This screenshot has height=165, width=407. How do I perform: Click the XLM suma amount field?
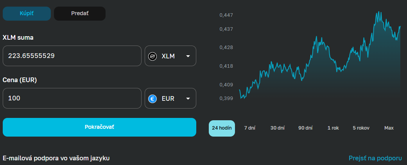tap(72, 56)
